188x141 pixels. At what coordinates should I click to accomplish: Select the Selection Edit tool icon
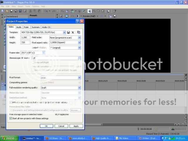click(98, 11)
